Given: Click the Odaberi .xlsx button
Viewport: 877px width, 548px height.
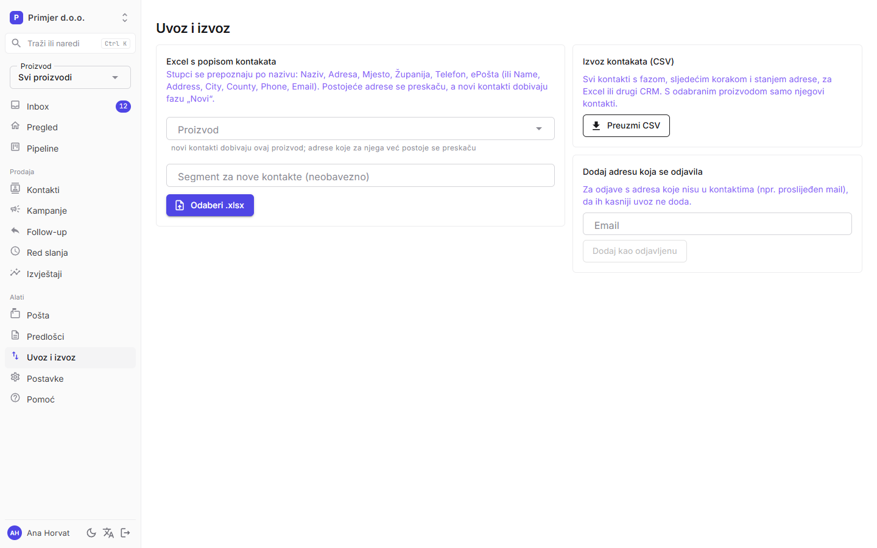Looking at the screenshot, I should [210, 205].
